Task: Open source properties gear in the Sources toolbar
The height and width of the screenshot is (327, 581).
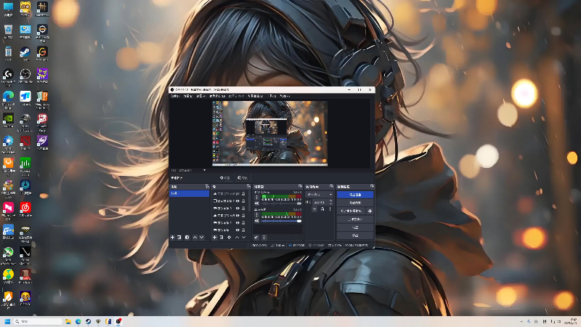Action: (229, 238)
